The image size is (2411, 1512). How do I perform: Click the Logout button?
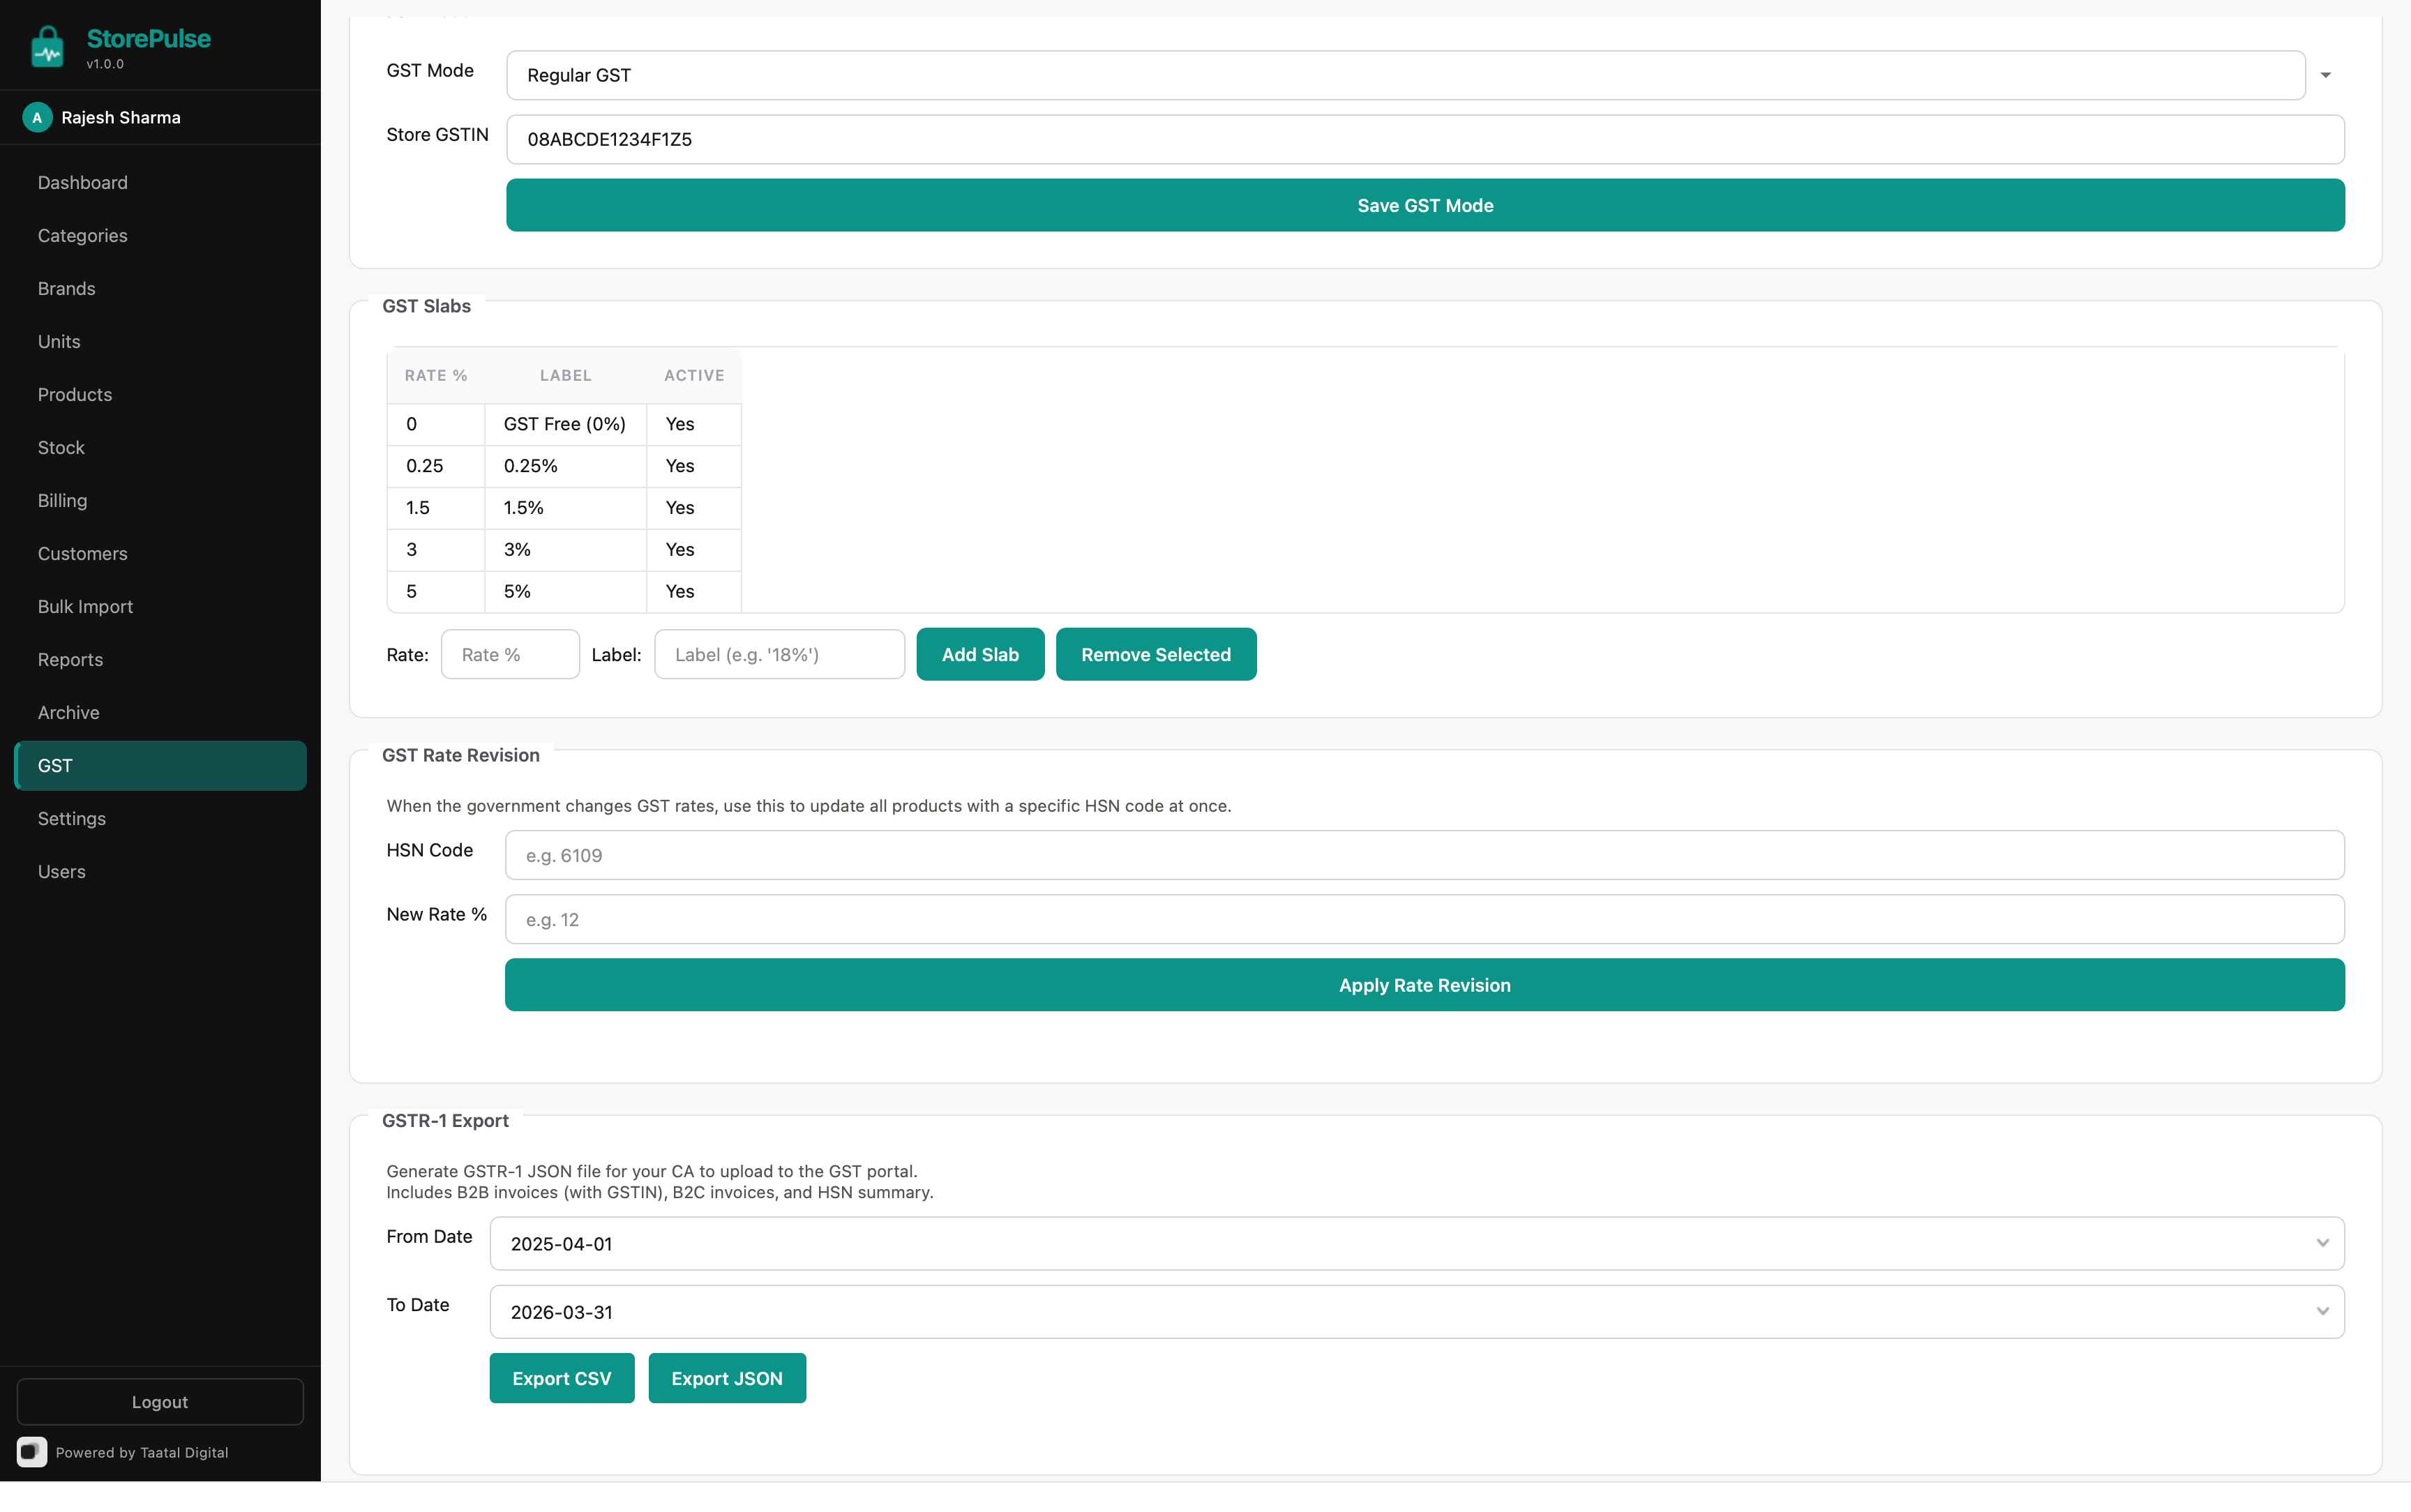(160, 1401)
